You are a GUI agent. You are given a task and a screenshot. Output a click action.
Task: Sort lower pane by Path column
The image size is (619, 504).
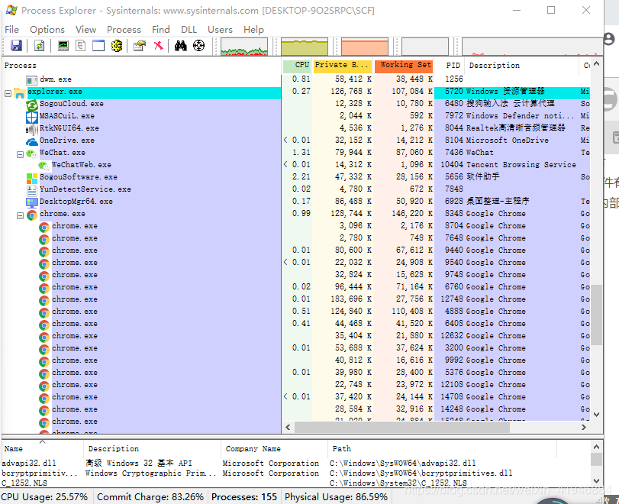pos(442,449)
